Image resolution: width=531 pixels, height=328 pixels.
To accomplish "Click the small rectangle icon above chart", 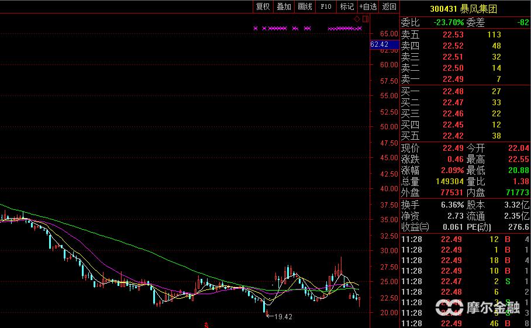I will pyautogui.click(x=366, y=19).
